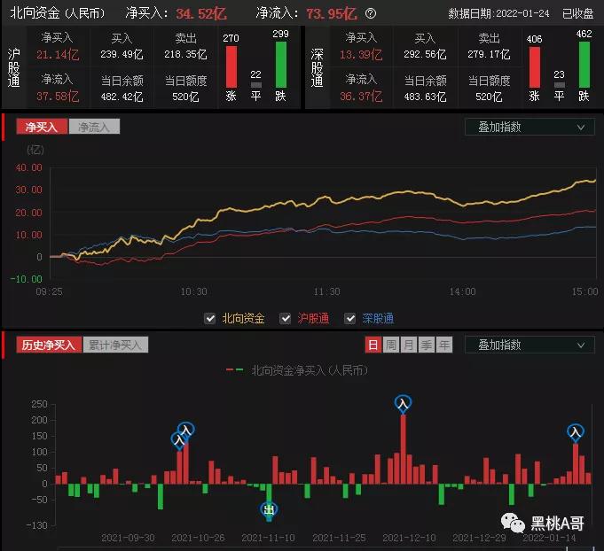
Task: Click the 数据日期 2022-01-24 label
Action: [498, 14]
